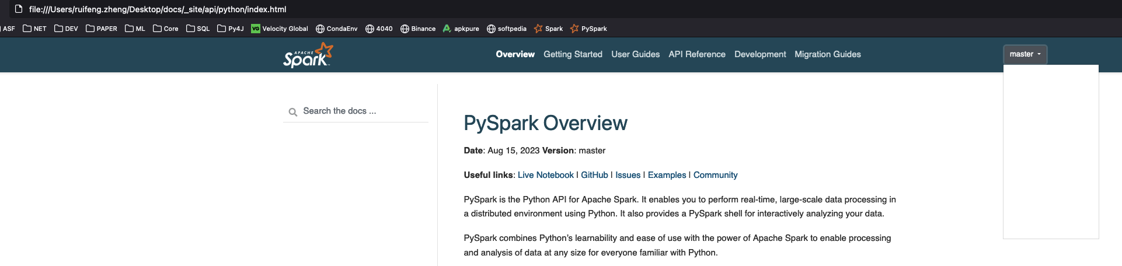Open the 4040 bookmark
The image size is (1122, 266).
pos(379,29)
